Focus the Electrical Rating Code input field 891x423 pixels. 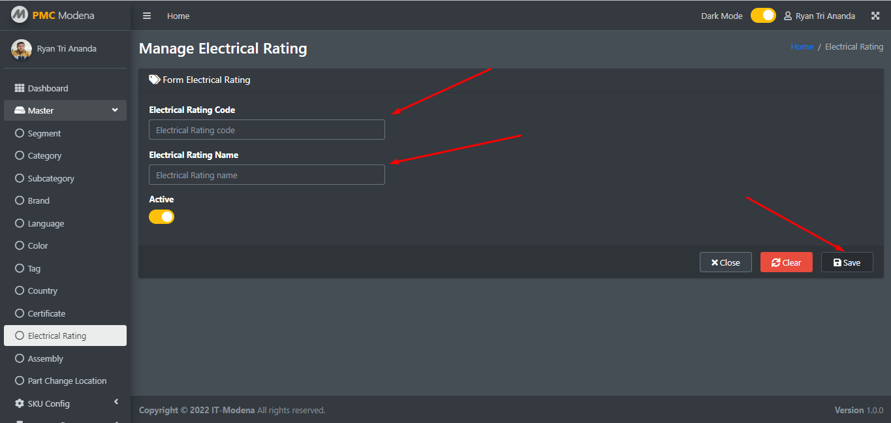tap(267, 130)
